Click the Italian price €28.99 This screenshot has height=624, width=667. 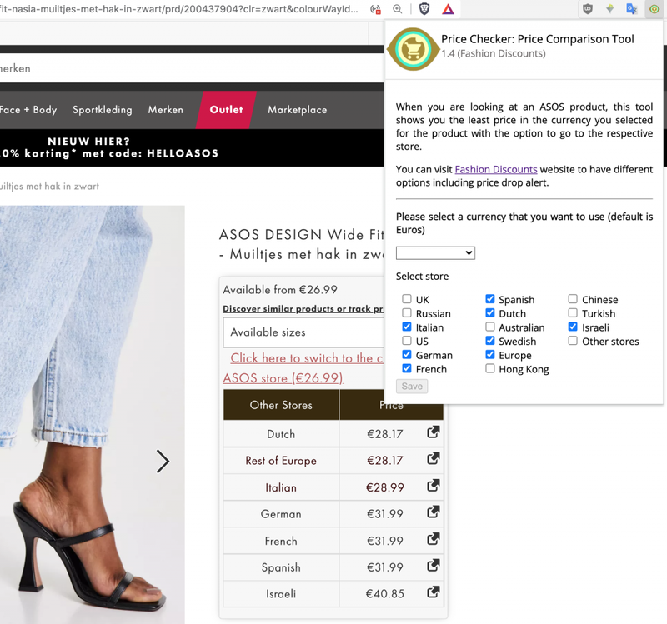click(x=385, y=487)
